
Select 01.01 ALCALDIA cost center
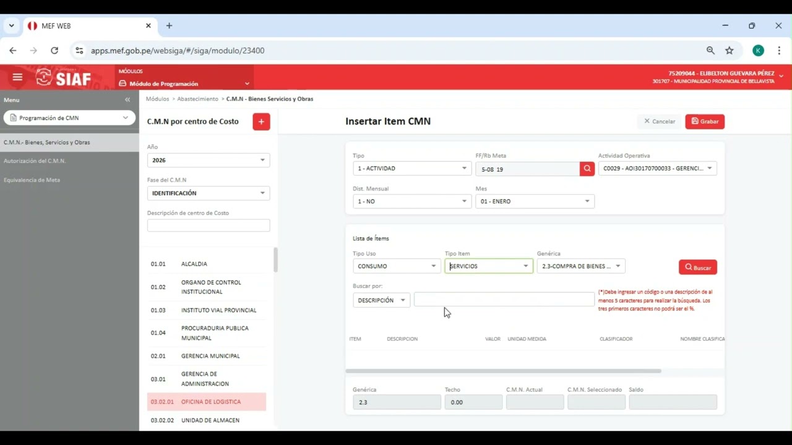point(207,264)
